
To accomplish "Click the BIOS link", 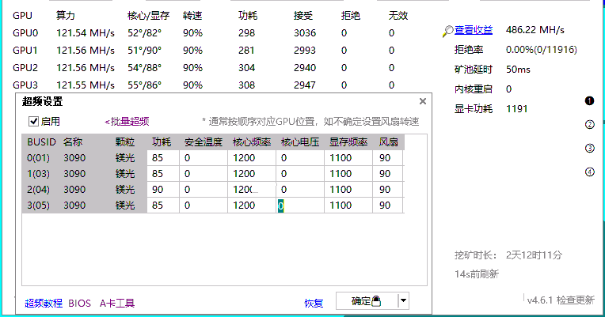I will [x=80, y=303].
